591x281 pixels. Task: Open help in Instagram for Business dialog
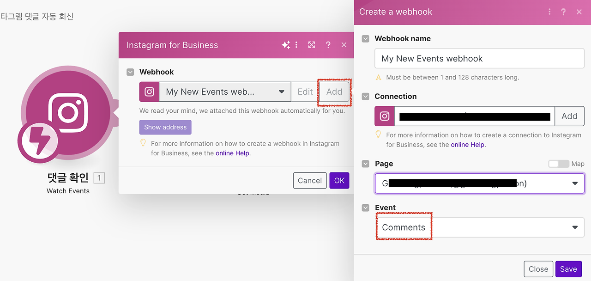pos(328,45)
